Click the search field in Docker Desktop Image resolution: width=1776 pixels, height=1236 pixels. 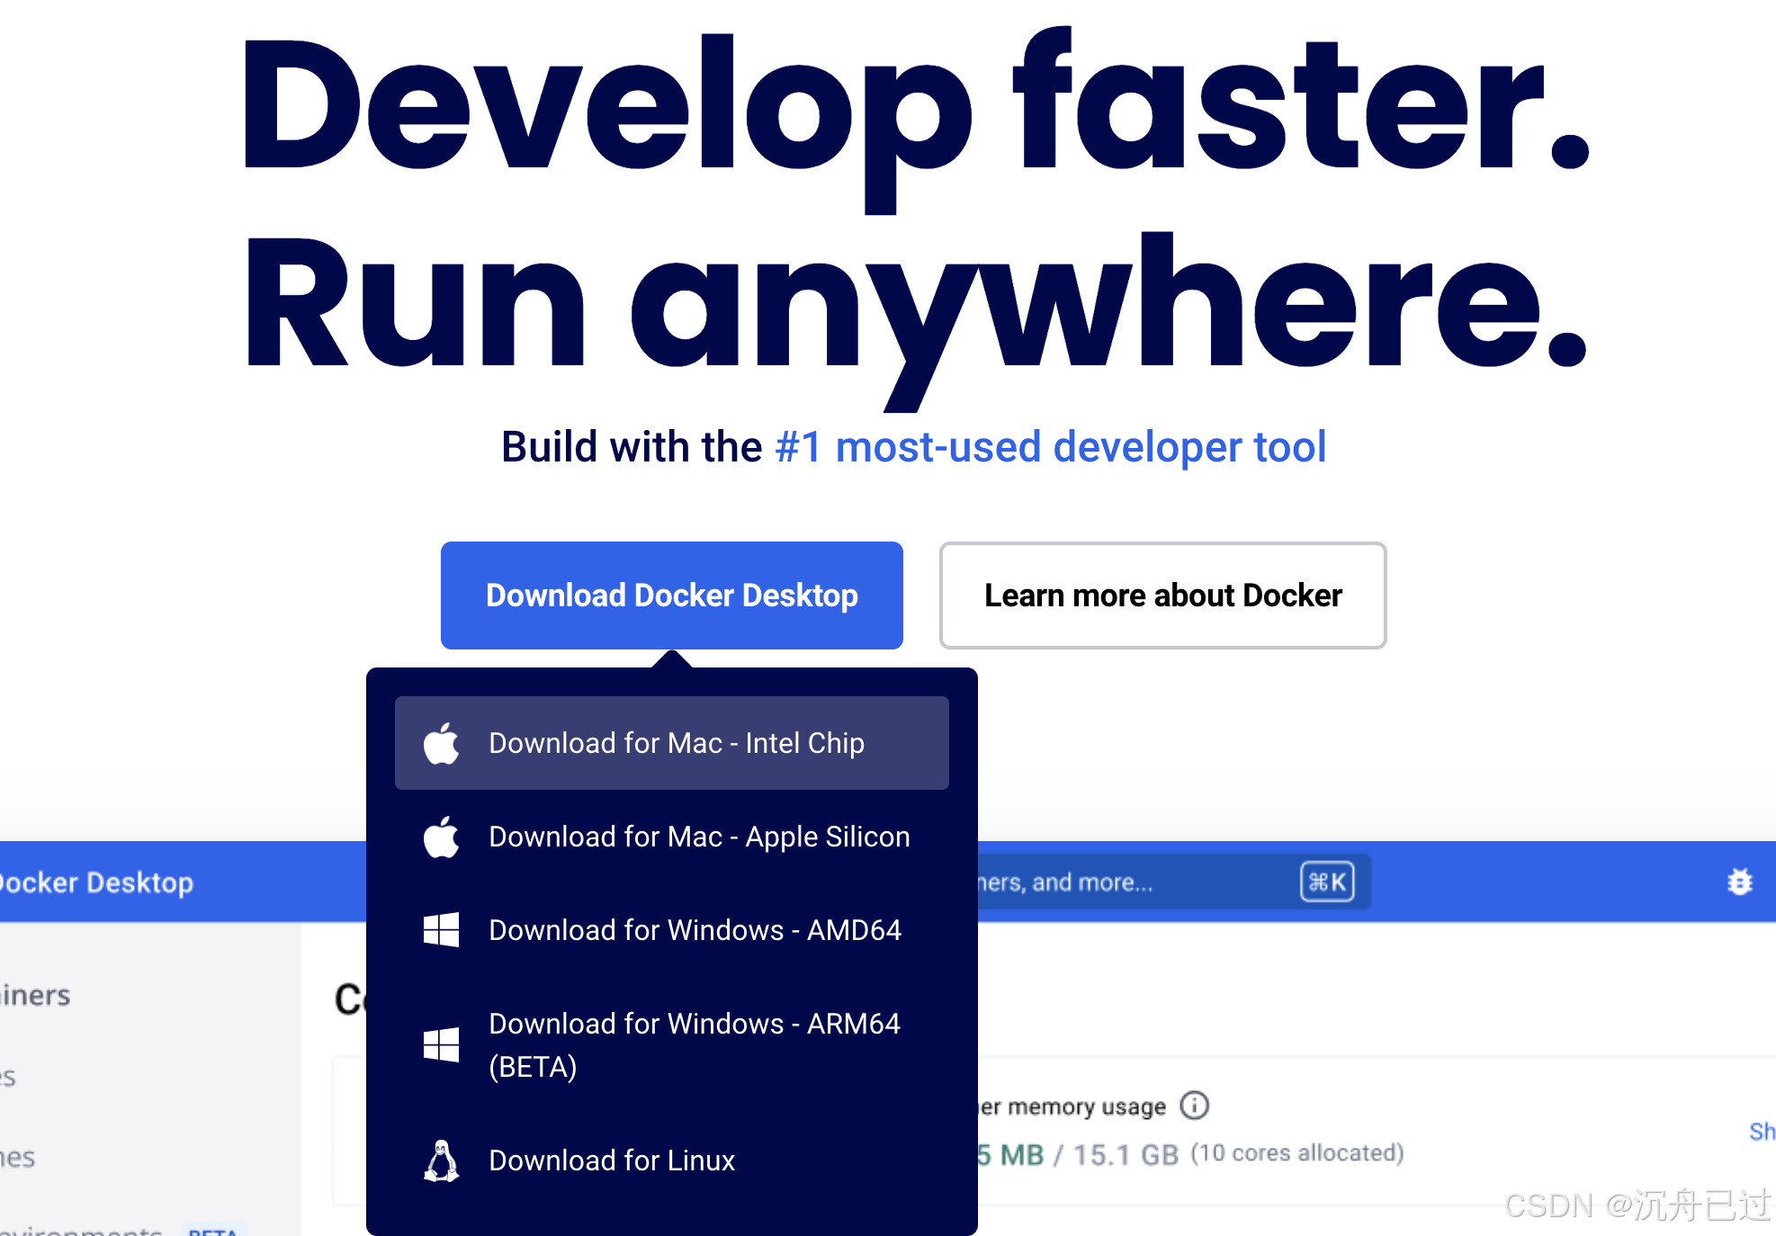pyautogui.click(x=1174, y=882)
